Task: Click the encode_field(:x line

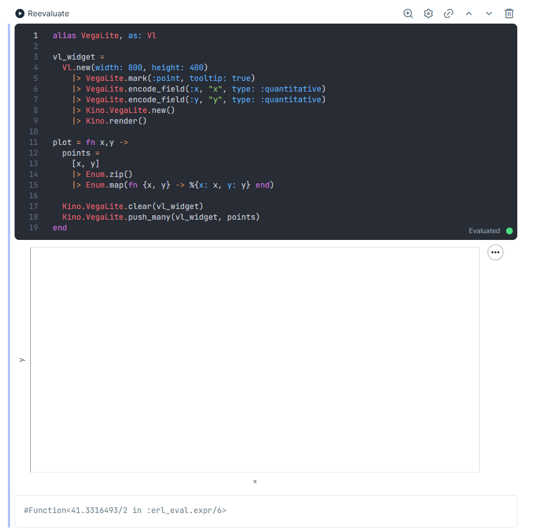Action: 199,89
